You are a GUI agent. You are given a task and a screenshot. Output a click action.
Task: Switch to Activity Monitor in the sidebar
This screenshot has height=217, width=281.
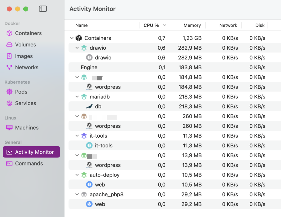pyautogui.click(x=31, y=152)
